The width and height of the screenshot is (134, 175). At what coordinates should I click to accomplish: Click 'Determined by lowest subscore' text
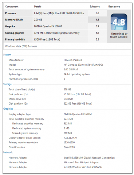point(119,35)
